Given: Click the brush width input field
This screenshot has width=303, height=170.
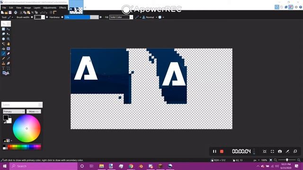Looking at the screenshot, I should (x=38, y=17).
